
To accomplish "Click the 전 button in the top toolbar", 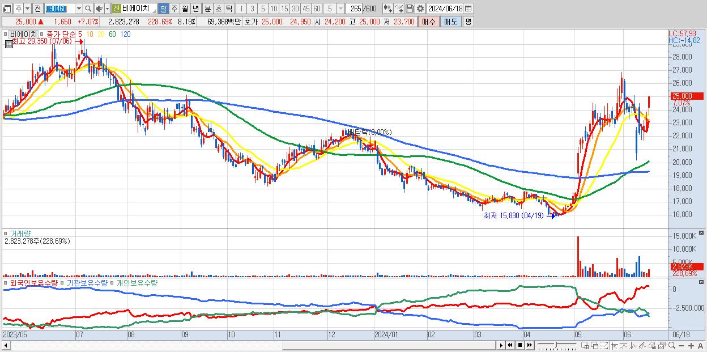I will click(x=37, y=9).
